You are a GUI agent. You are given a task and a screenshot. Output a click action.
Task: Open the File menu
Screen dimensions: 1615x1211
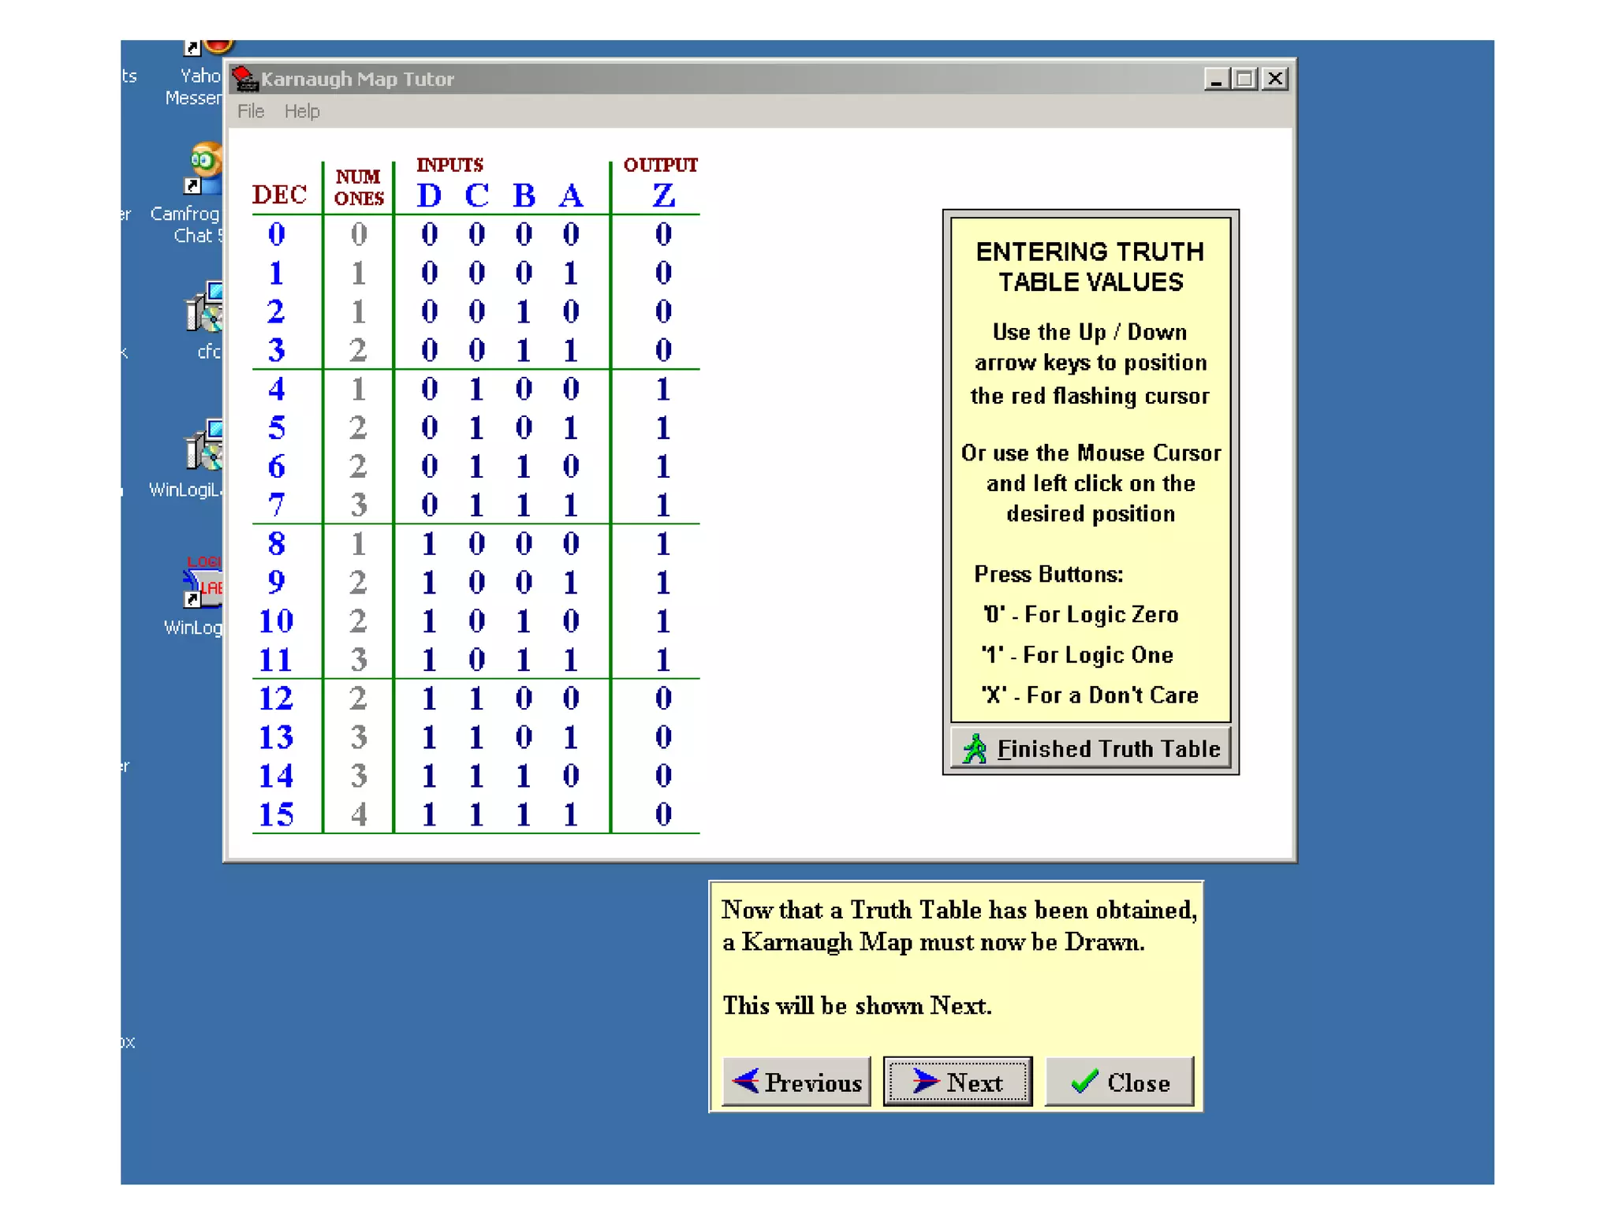(251, 111)
